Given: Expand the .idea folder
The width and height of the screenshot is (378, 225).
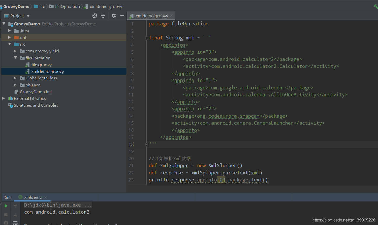Looking at the screenshot, I should pos(10,31).
